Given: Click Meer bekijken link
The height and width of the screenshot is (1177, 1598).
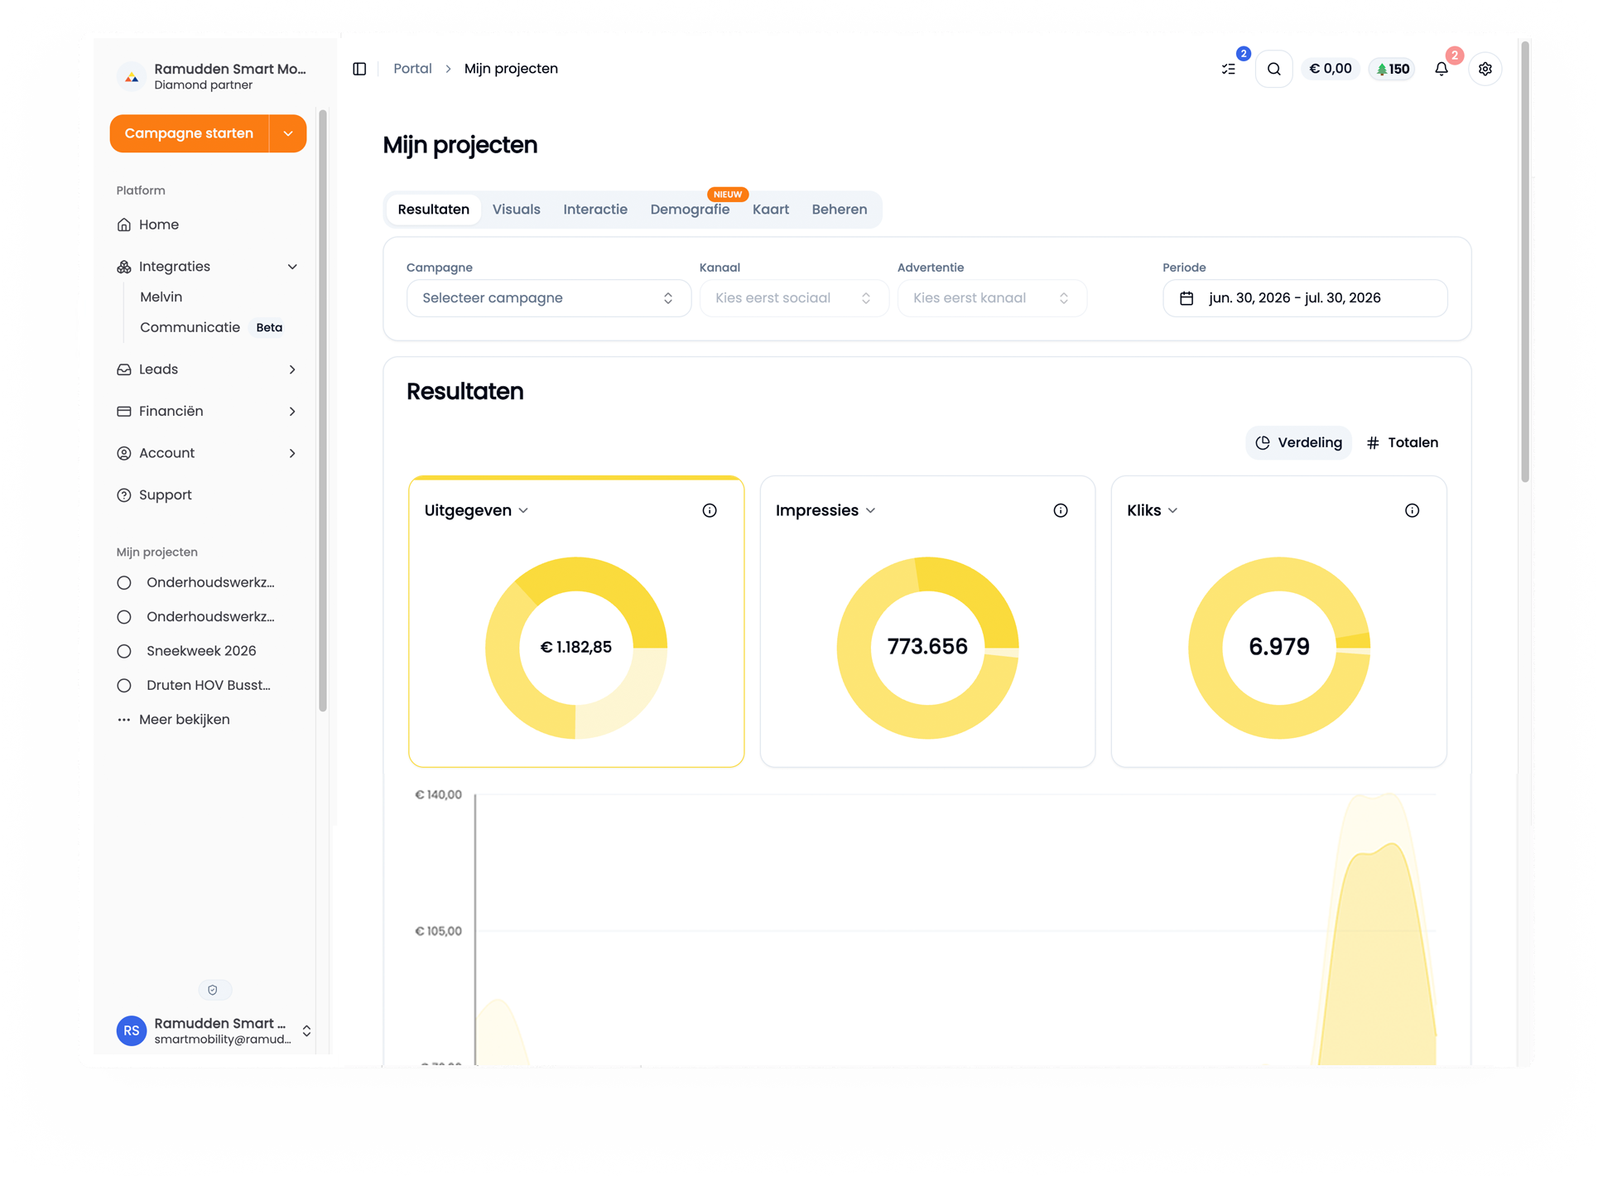Looking at the screenshot, I should click(x=184, y=720).
